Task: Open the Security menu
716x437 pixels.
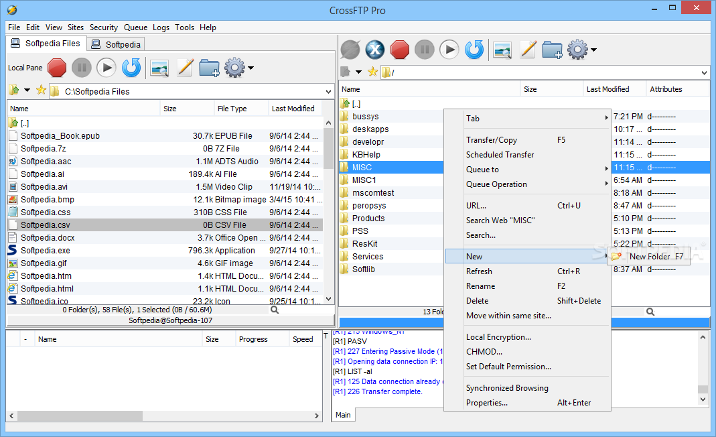Action: 104,27
